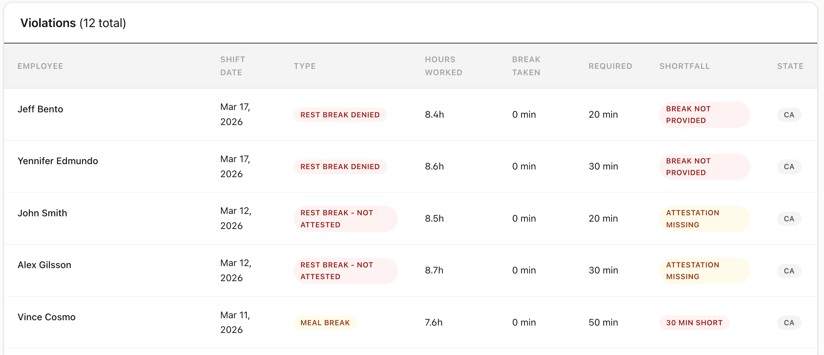Click the HOURS WORKED column header

(x=443, y=66)
